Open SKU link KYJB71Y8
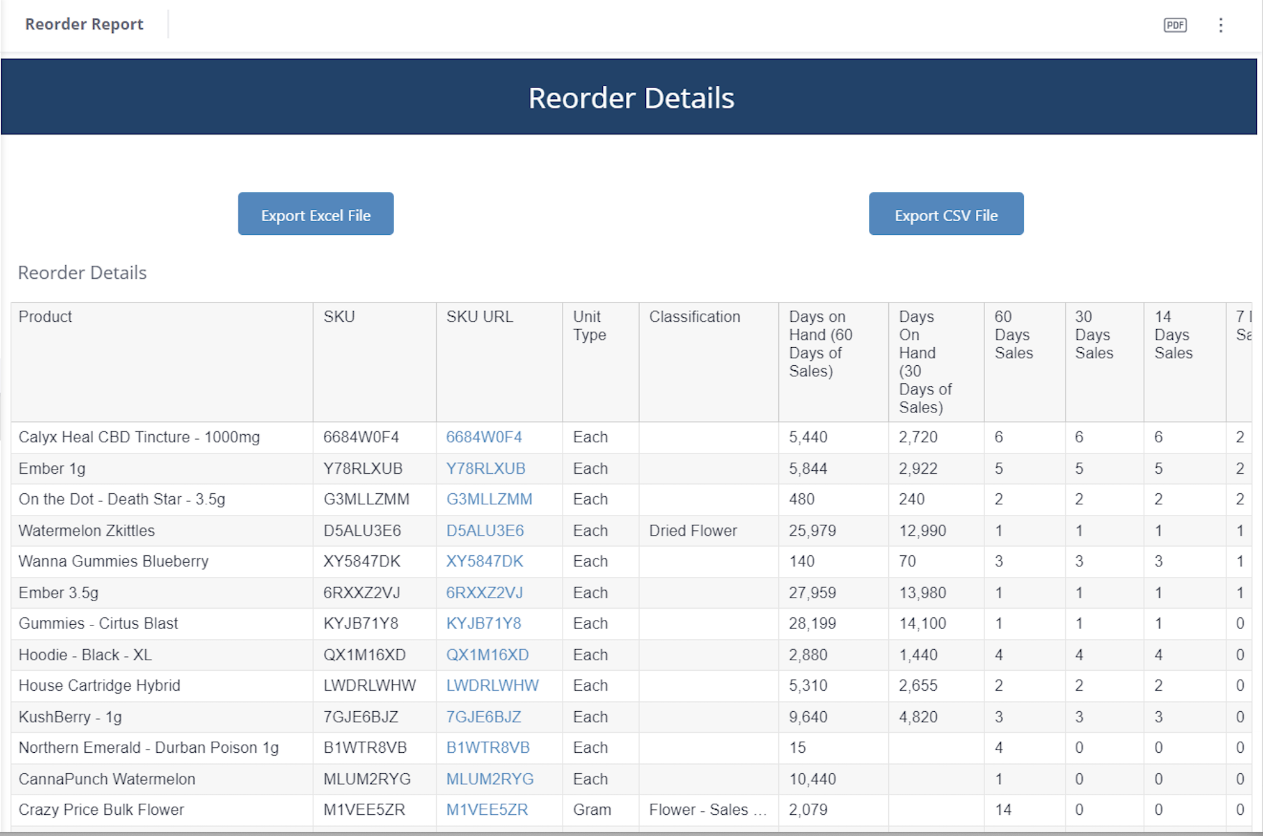This screenshot has width=1263, height=836. 483,624
